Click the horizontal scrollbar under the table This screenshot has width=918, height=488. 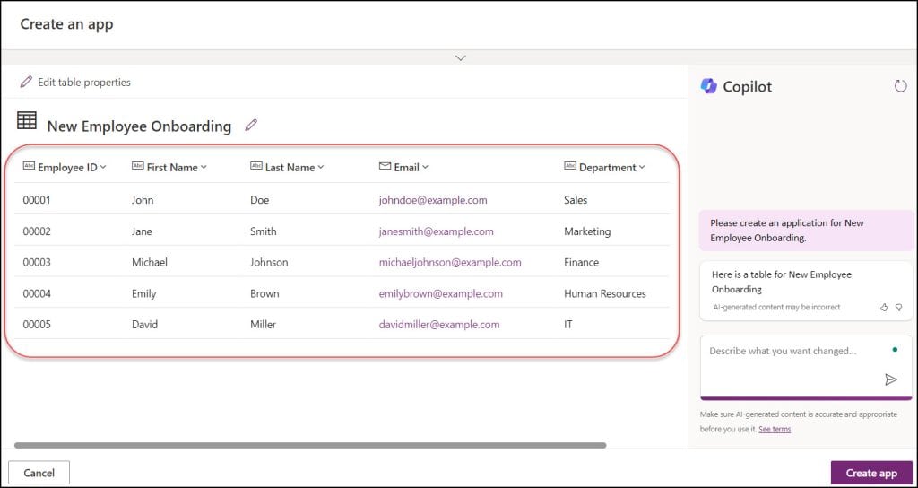tap(310, 445)
